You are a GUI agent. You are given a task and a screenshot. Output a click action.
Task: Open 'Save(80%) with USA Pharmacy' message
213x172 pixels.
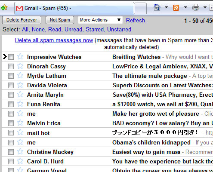click(163, 95)
